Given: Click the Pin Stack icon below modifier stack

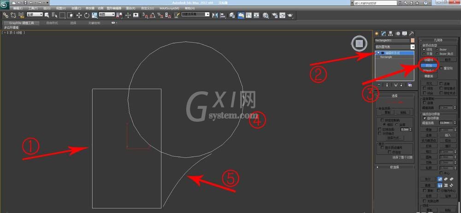Looking at the screenshot, I should click(x=379, y=85).
